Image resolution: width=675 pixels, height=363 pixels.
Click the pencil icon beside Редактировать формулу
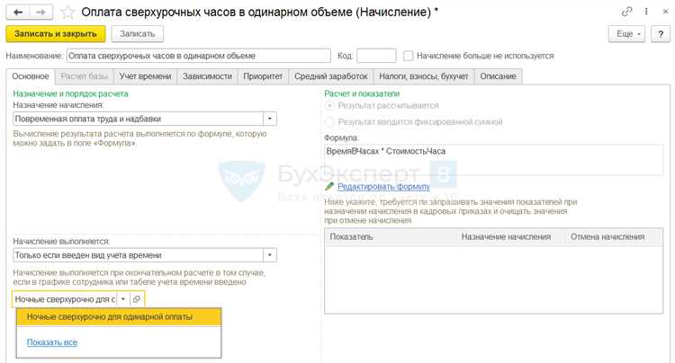click(x=329, y=186)
